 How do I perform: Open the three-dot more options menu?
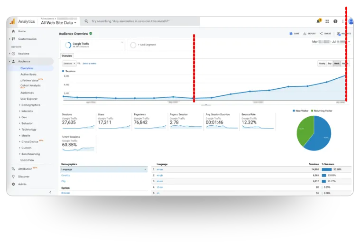(343, 21)
